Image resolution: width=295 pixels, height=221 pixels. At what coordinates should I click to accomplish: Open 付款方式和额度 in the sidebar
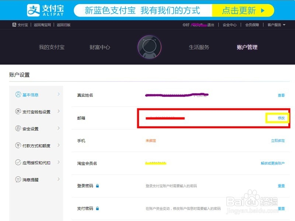pyautogui.click(x=36, y=146)
